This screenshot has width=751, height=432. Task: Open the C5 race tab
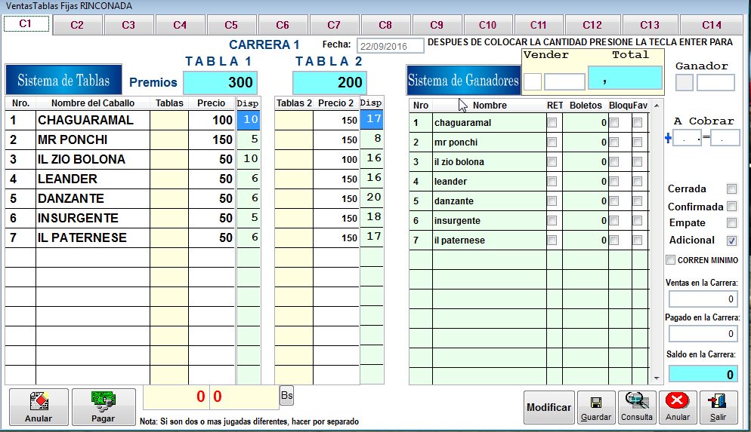pos(231,25)
